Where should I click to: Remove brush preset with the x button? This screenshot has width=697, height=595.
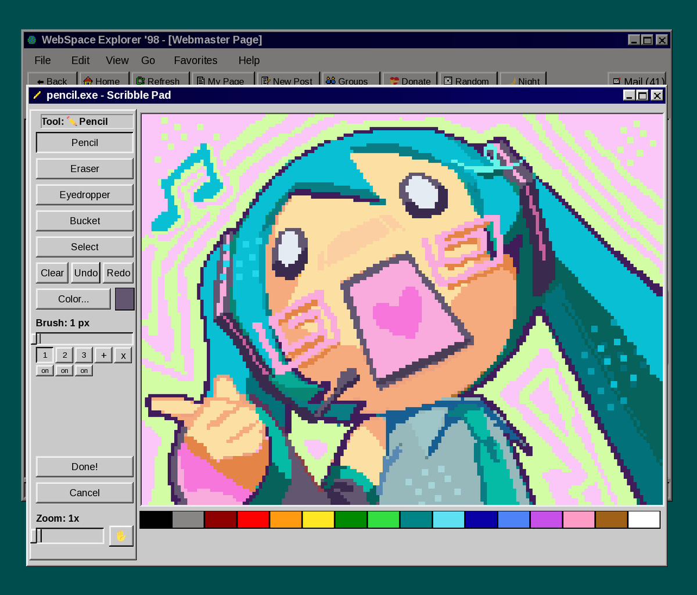[123, 355]
